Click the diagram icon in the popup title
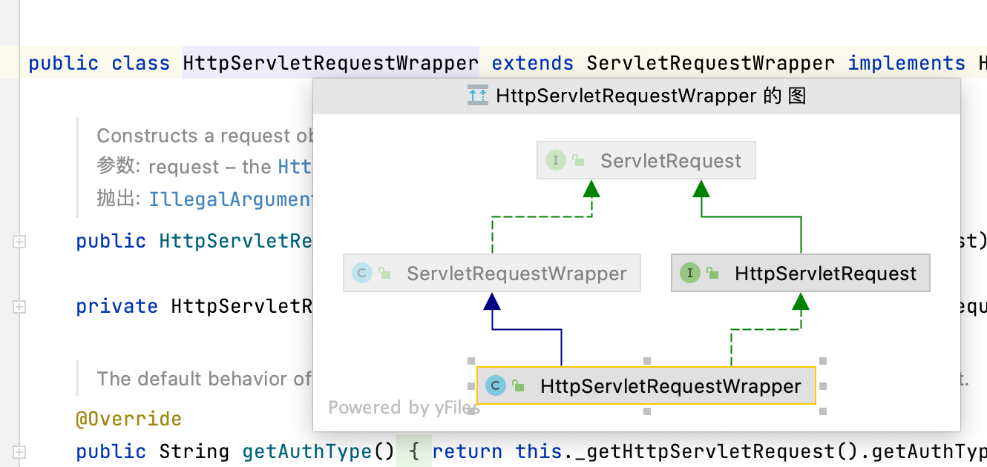987x467 pixels. click(x=477, y=96)
